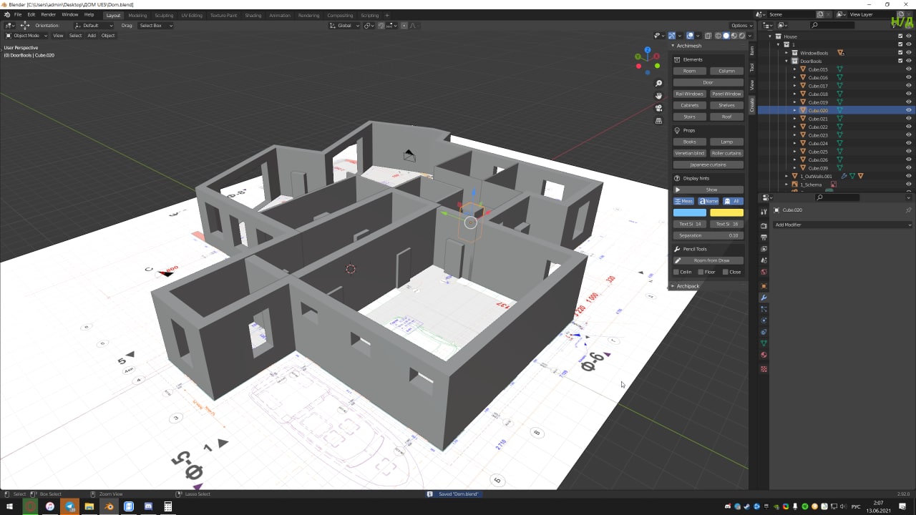The image size is (916, 515).
Task: Open the Object Data mesh properties tab
Action: click(764, 343)
